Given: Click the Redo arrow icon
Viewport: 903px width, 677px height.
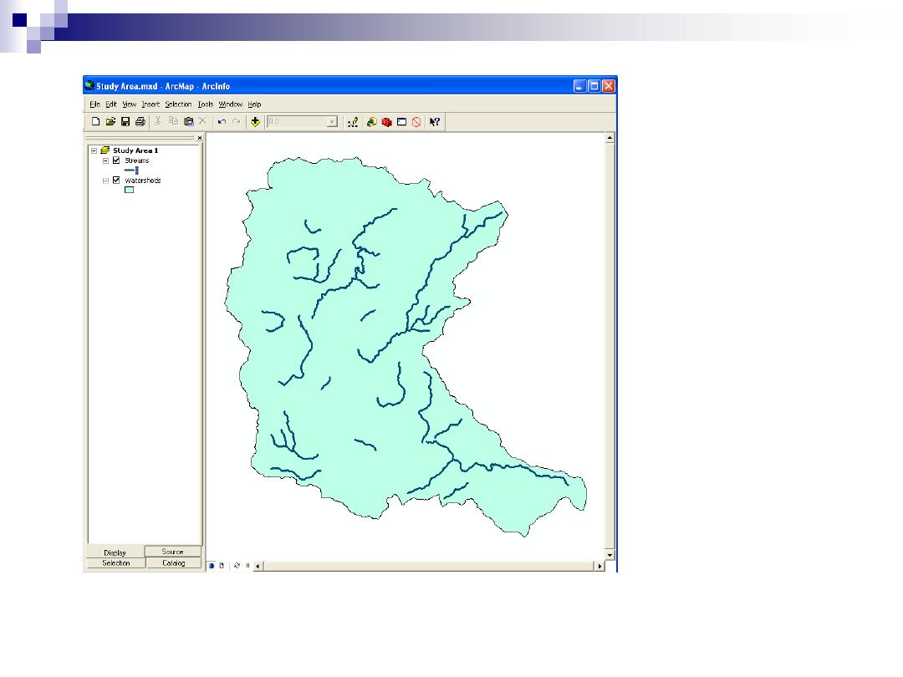Looking at the screenshot, I should [x=236, y=121].
